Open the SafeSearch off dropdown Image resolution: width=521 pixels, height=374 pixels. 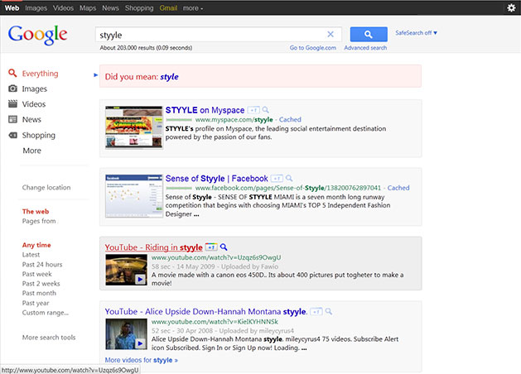pyautogui.click(x=416, y=33)
